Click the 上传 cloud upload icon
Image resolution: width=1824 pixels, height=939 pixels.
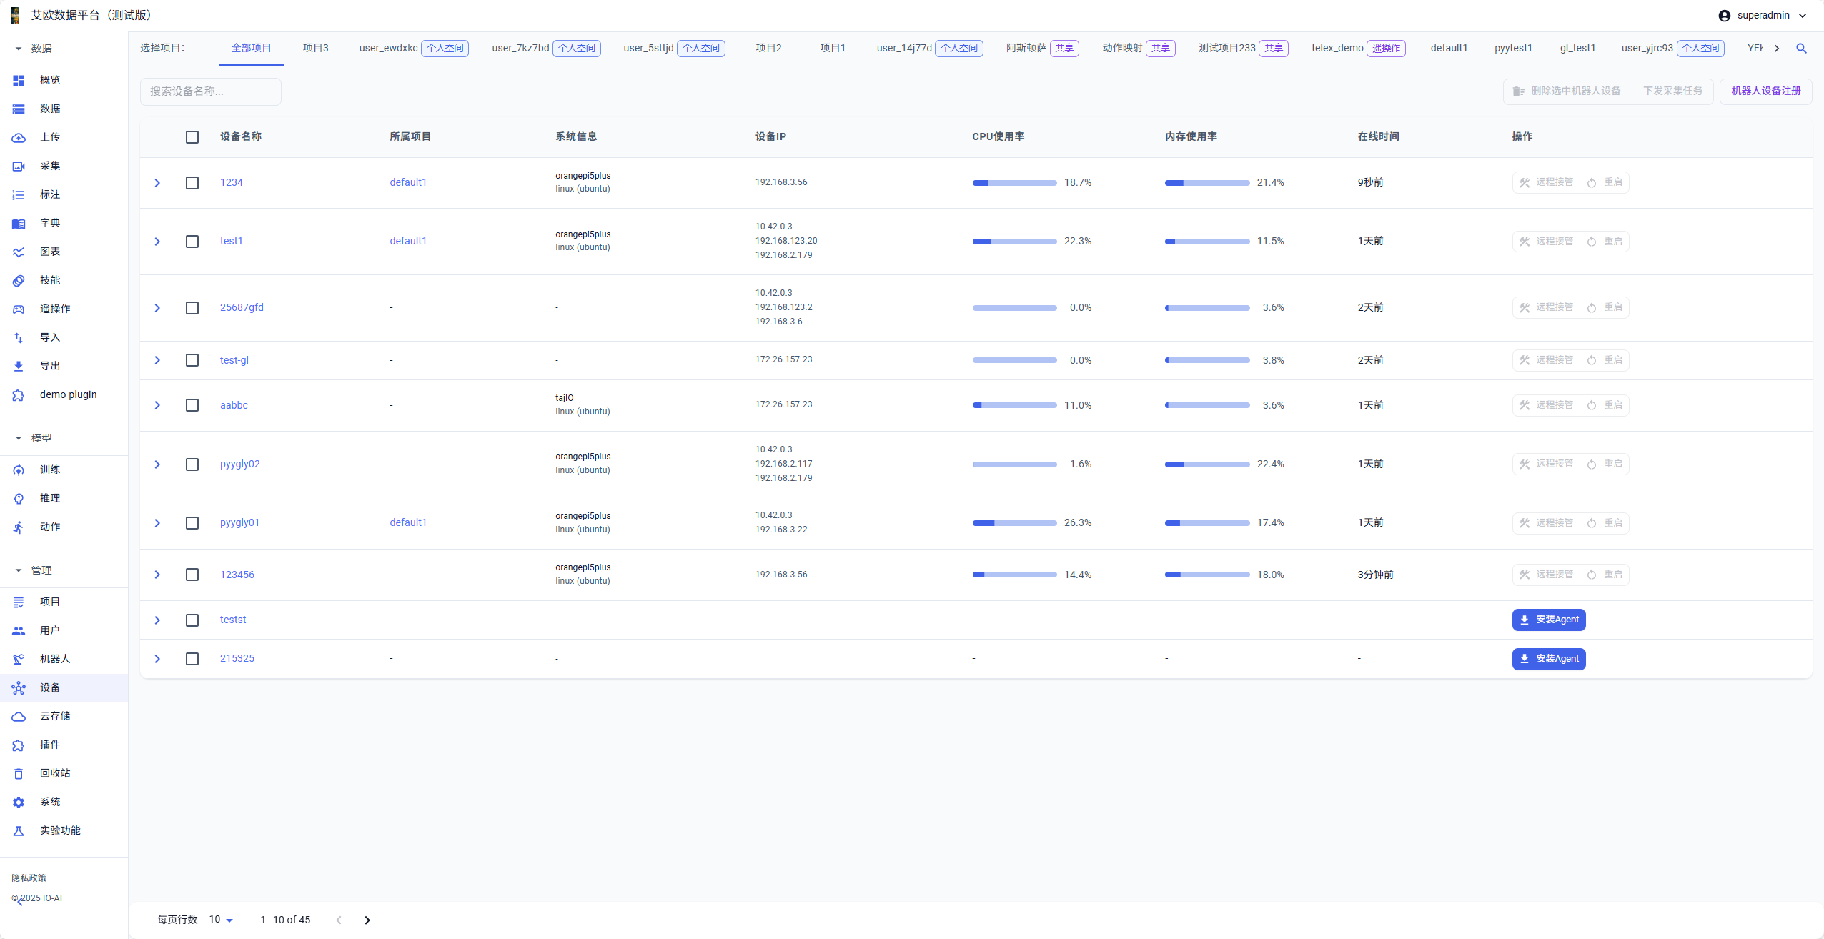[x=19, y=137]
